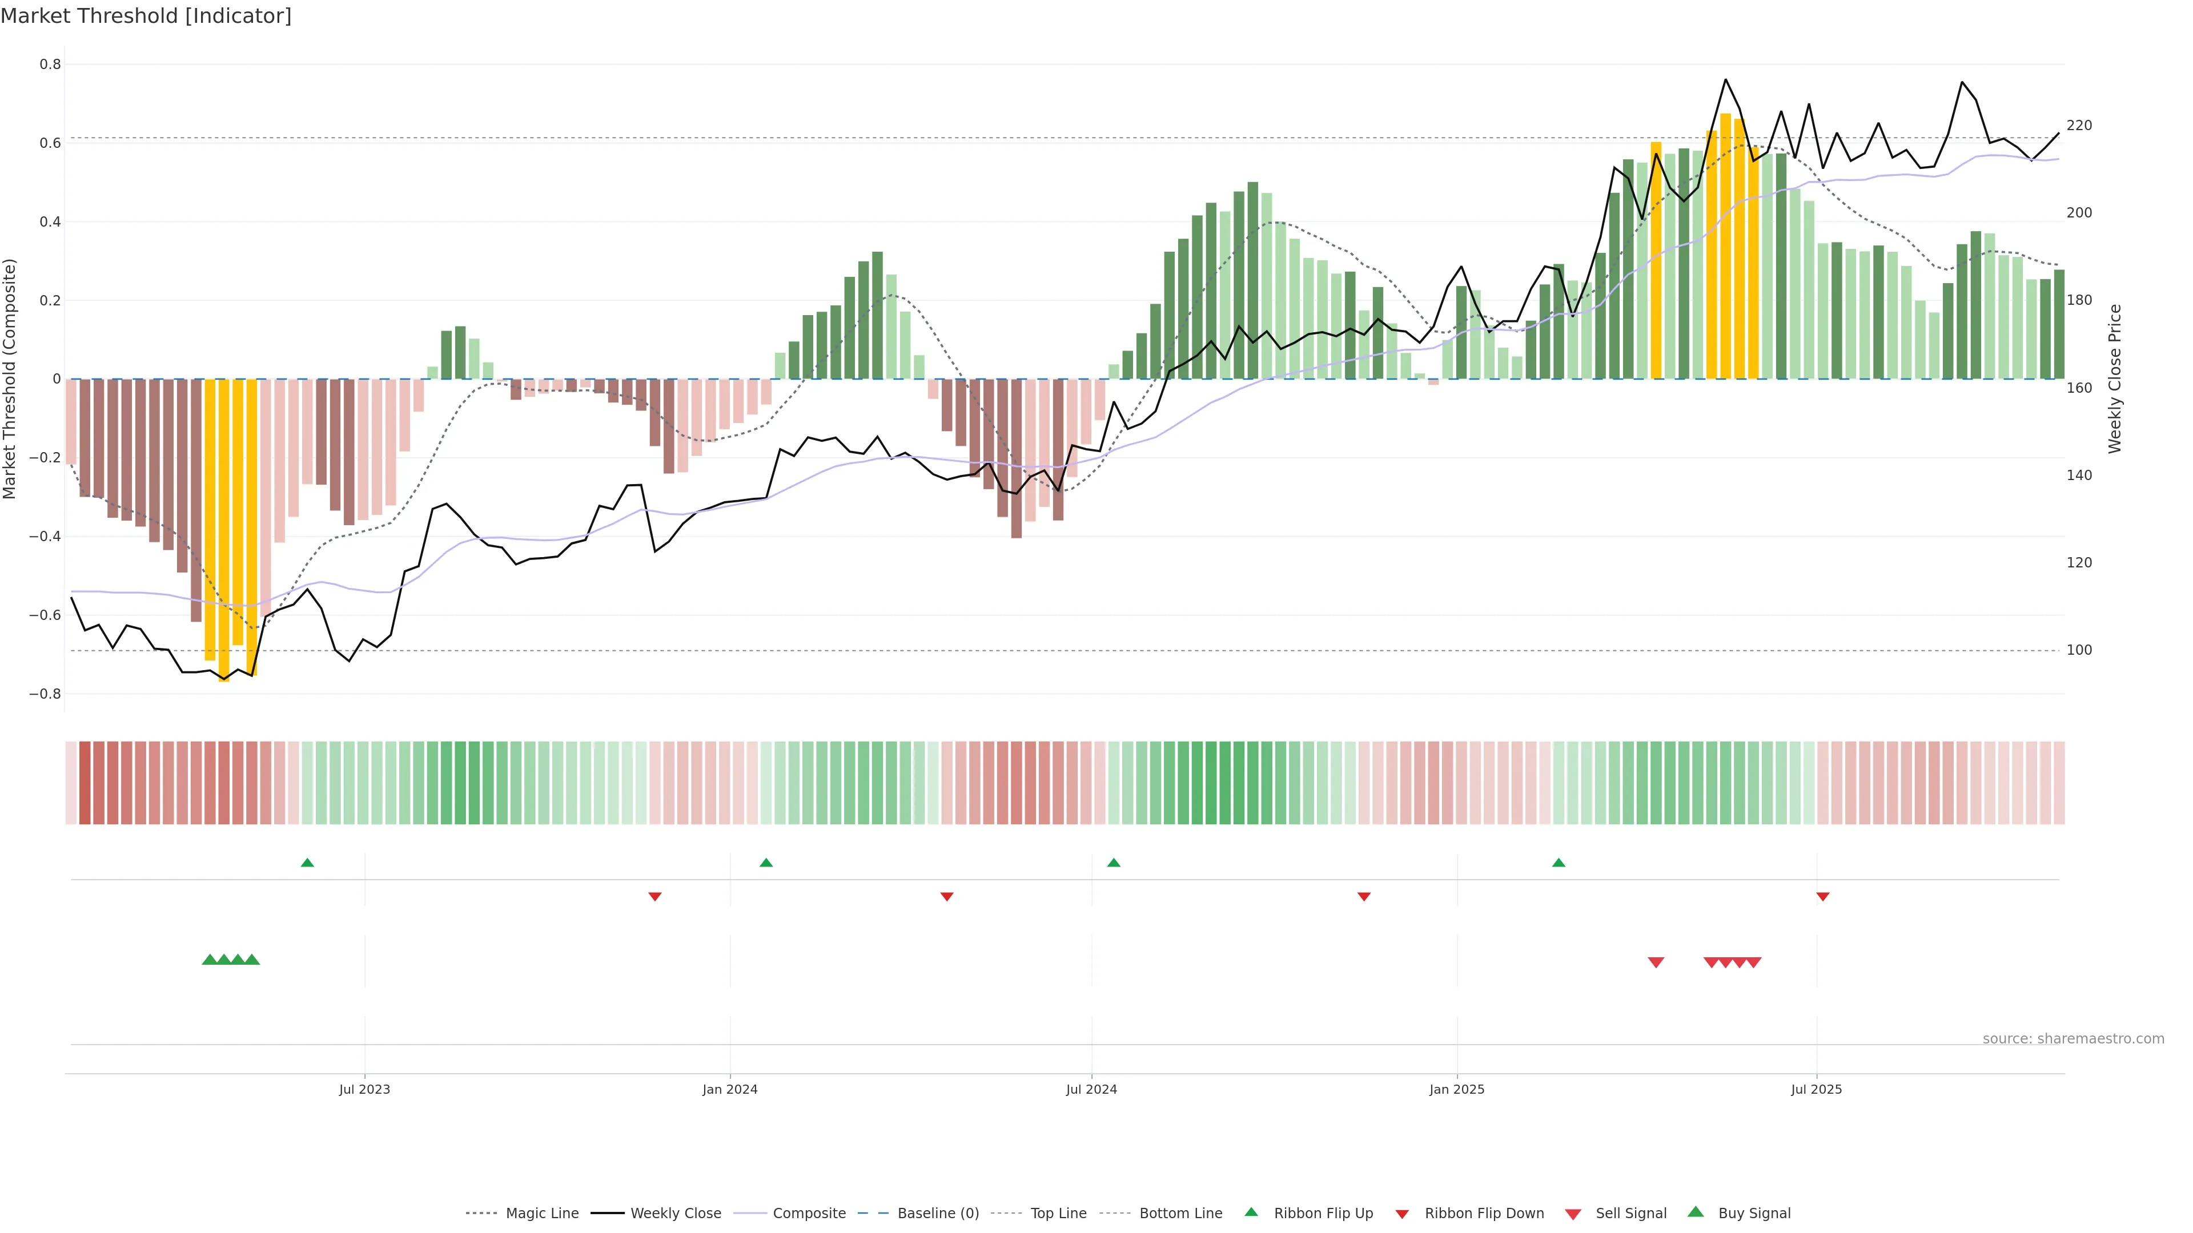Click the source: sharemaestro.com text
2193x1233 pixels.
pyautogui.click(x=2073, y=1039)
